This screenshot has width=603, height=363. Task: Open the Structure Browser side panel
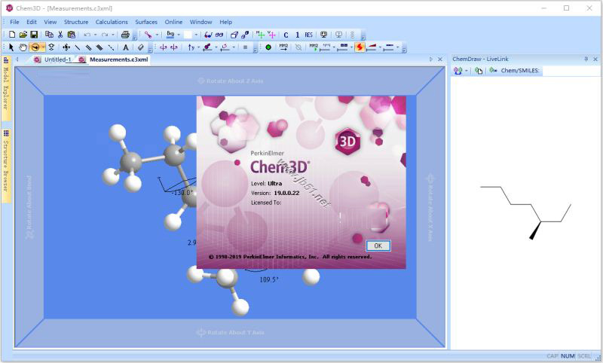(x=6, y=166)
